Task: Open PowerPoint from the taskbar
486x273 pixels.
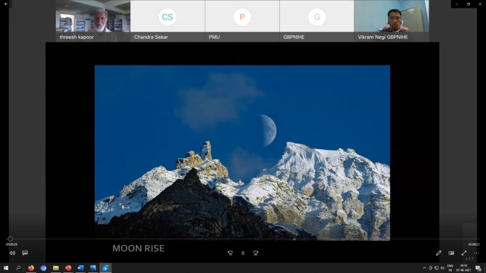Action: [x=68, y=268]
